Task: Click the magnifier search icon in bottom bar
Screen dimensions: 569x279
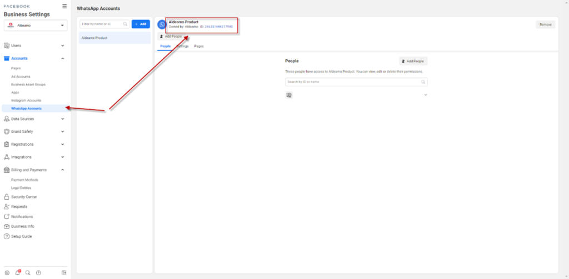Action: click(x=28, y=272)
